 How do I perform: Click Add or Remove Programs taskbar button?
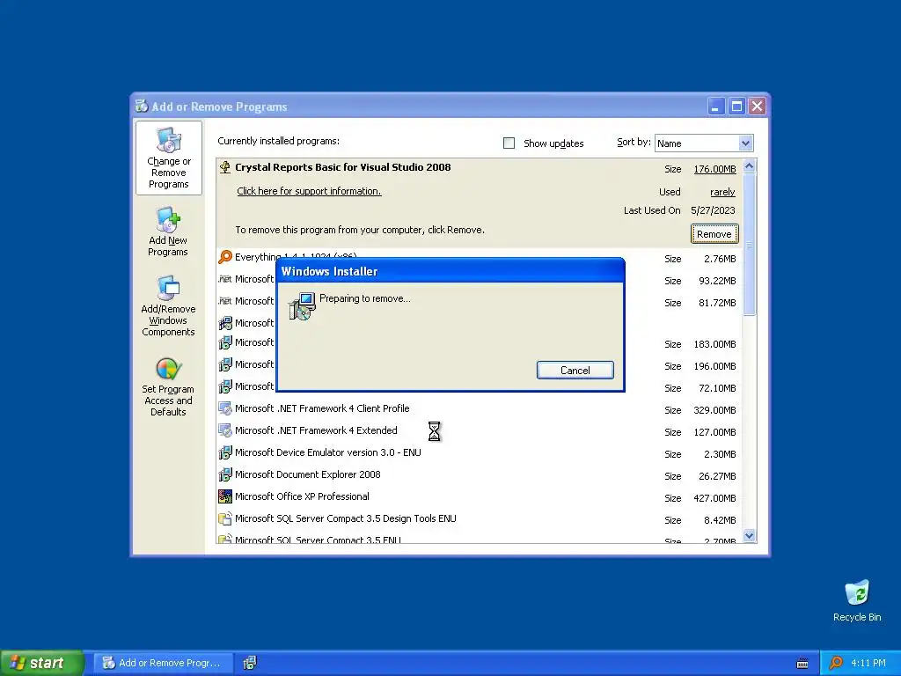[164, 663]
